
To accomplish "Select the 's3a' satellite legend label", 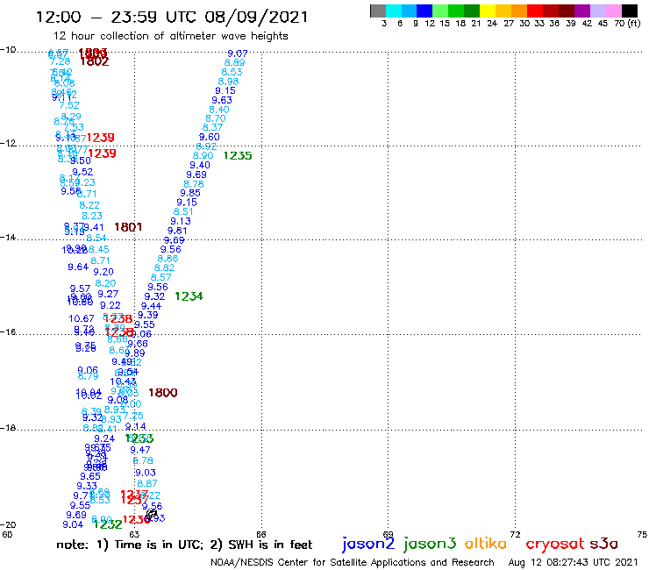I will [x=604, y=544].
